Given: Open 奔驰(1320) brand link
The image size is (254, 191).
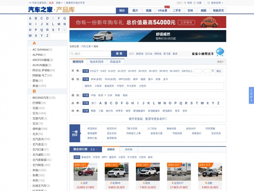Looking at the screenshot, I should (x=39, y=170).
